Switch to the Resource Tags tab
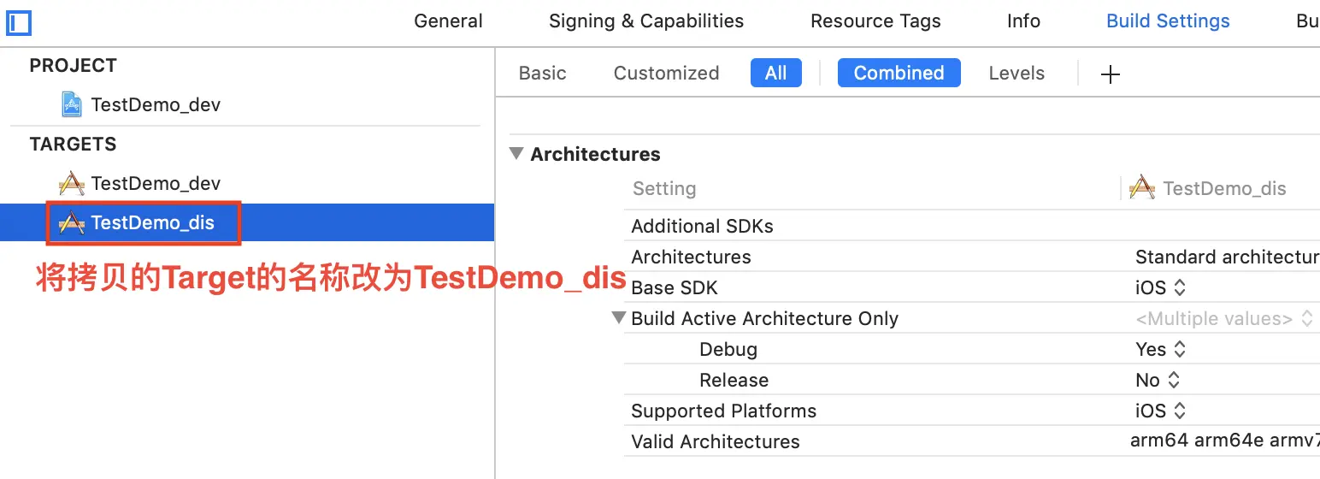 pyautogui.click(x=875, y=21)
